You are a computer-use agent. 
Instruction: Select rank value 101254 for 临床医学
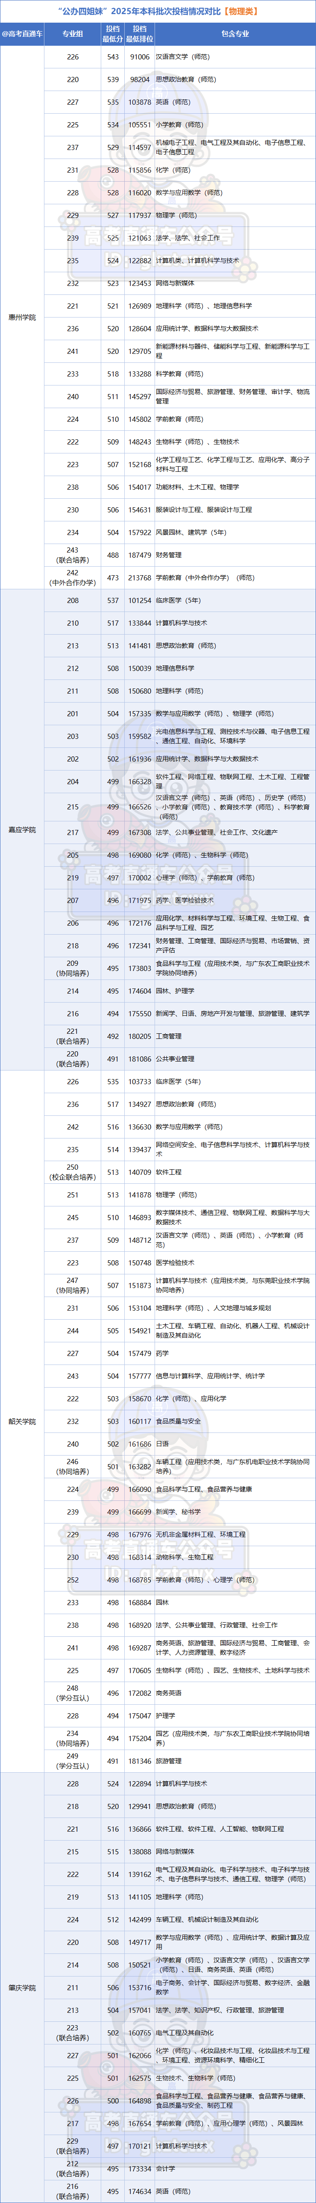(139, 600)
